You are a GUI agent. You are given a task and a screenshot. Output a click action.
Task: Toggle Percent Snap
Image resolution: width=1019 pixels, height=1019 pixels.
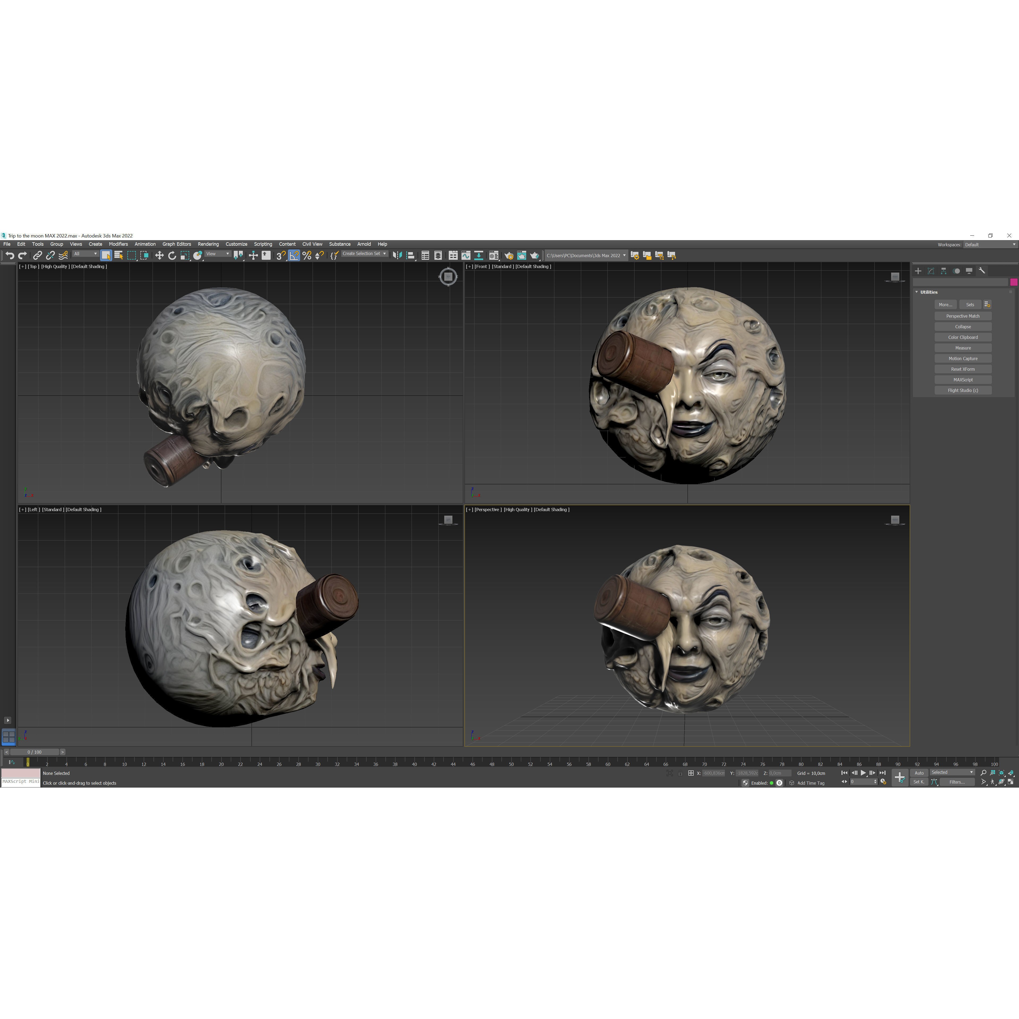306,256
